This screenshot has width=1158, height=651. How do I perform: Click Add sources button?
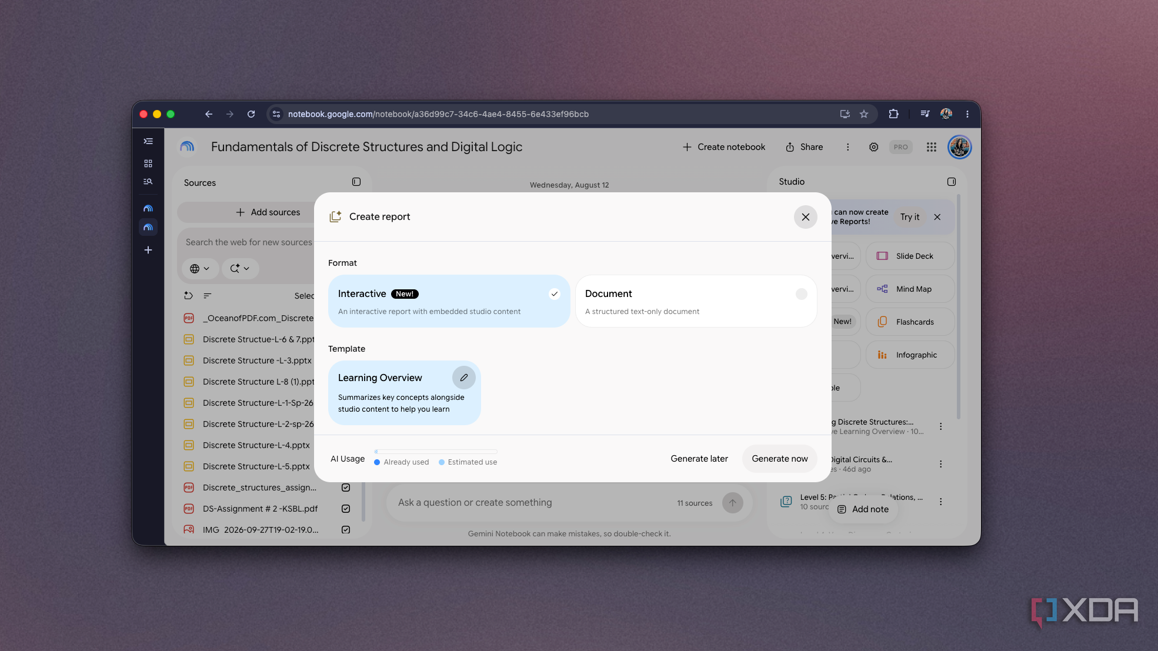click(x=268, y=212)
